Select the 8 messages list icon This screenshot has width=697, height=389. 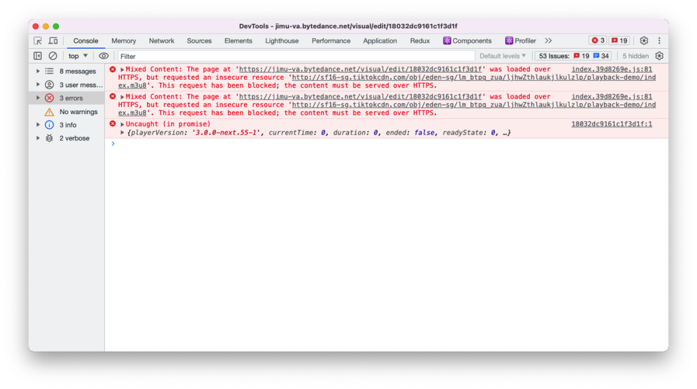49,71
